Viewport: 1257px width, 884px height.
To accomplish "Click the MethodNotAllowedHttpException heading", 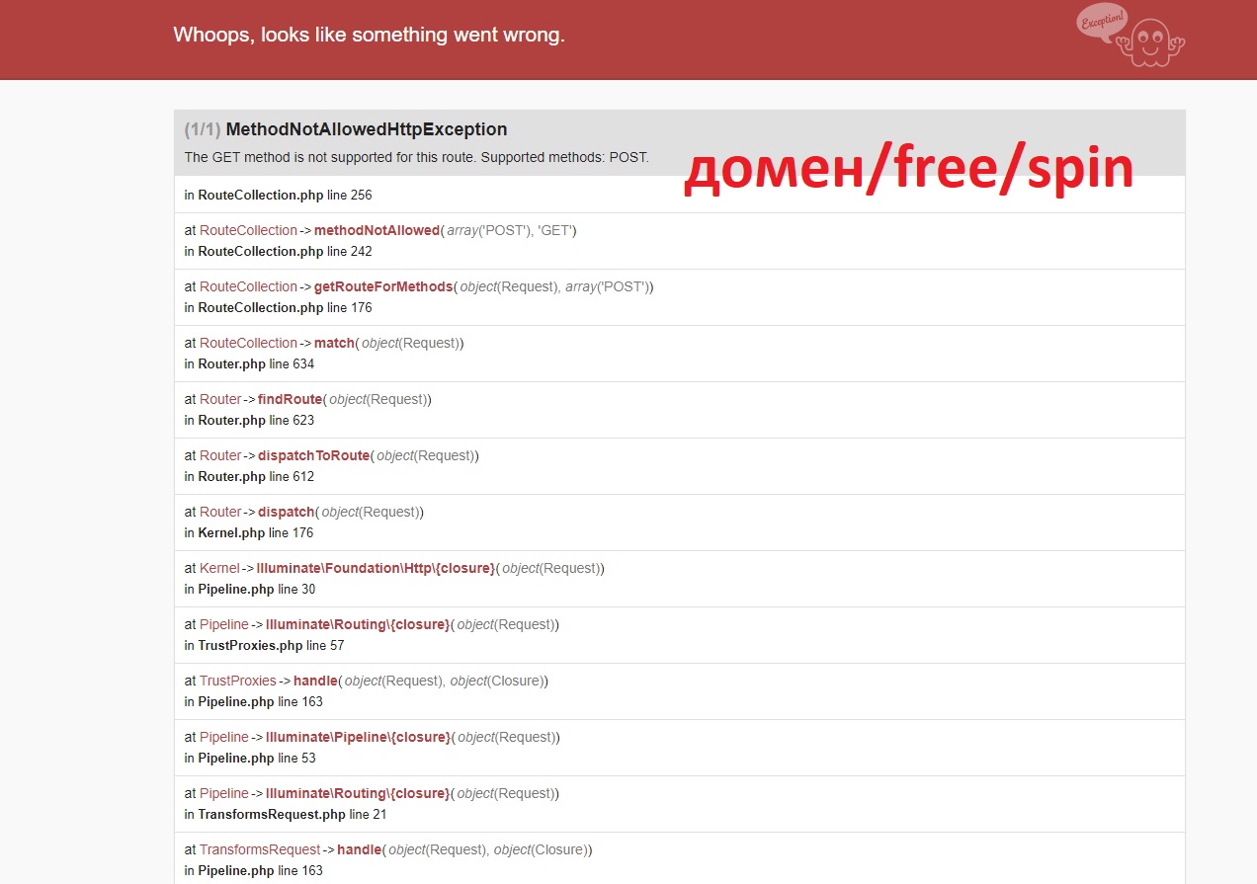I will [366, 129].
